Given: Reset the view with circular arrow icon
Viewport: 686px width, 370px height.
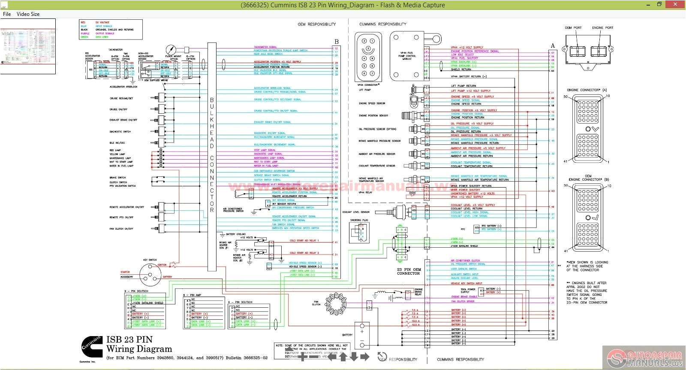Looking at the screenshot, I should pyautogui.click(x=382, y=357).
